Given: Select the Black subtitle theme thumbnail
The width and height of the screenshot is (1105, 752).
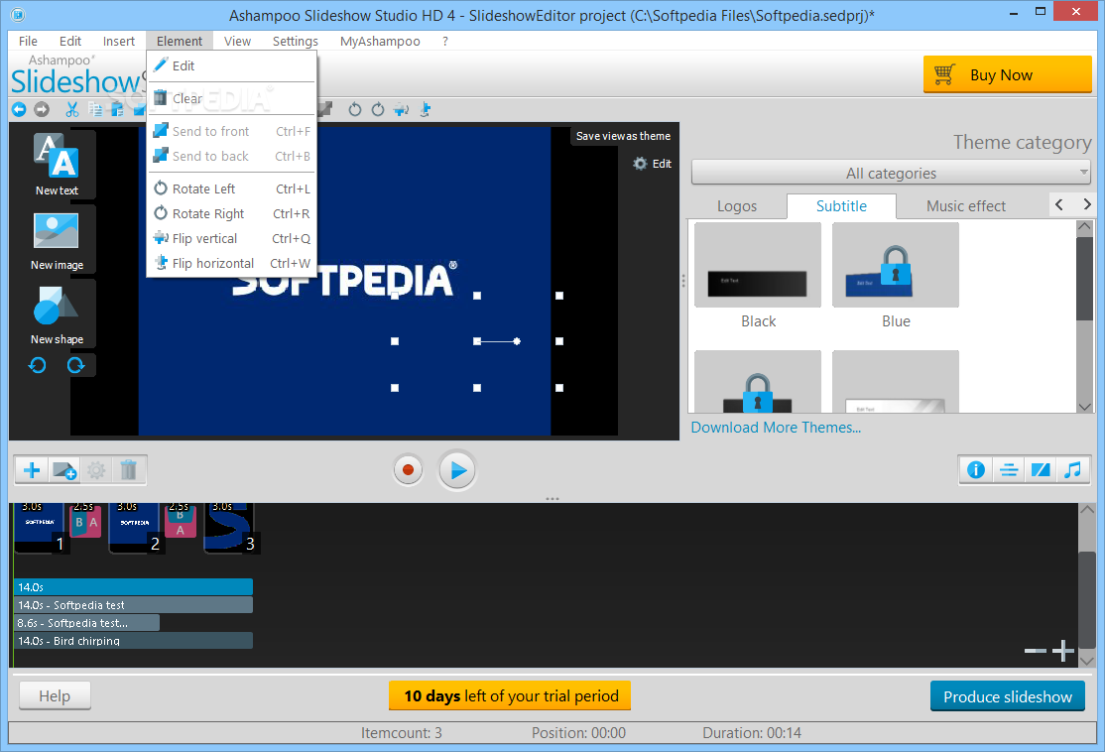Looking at the screenshot, I should [758, 265].
